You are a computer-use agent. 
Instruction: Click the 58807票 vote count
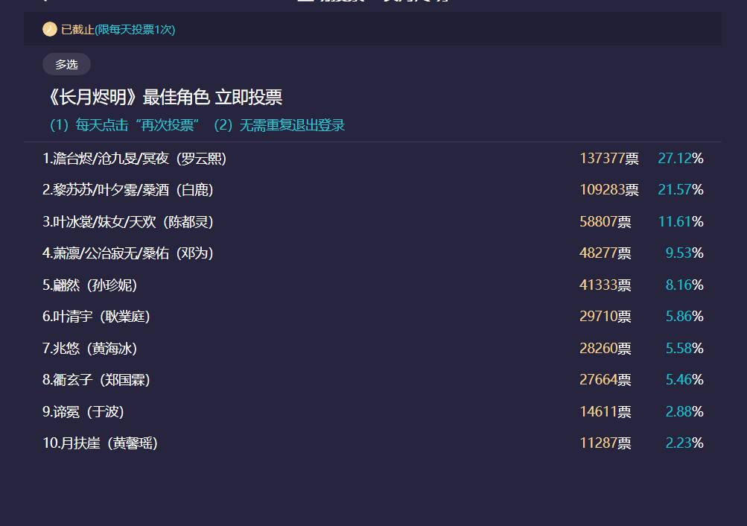(605, 221)
